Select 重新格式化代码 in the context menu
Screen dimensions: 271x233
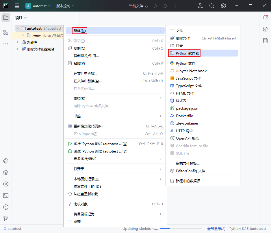(88, 126)
